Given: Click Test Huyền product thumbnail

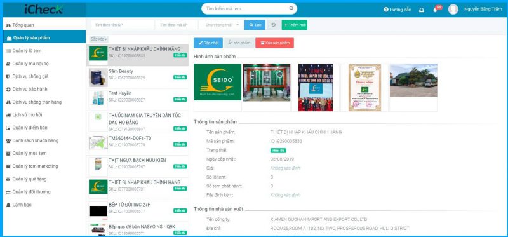Looking at the screenshot, I should click(x=98, y=100).
